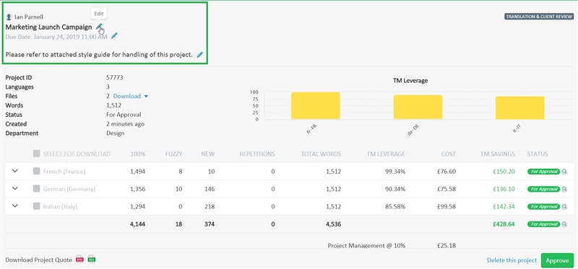Open the files Download dropdown
578x269 pixels.
[x=131, y=96]
